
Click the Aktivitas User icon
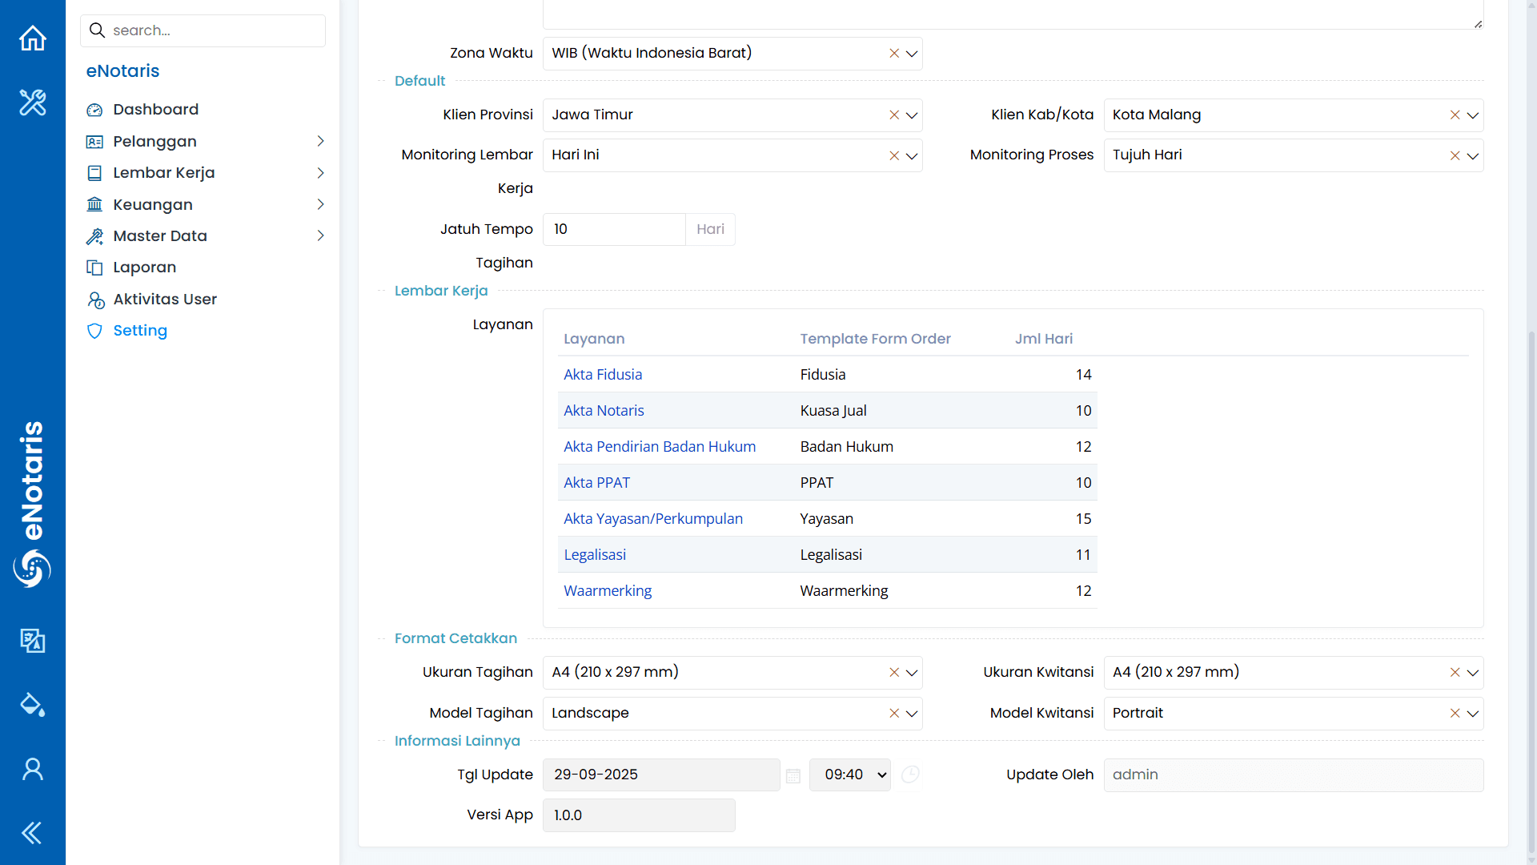click(x=95, y=300)
